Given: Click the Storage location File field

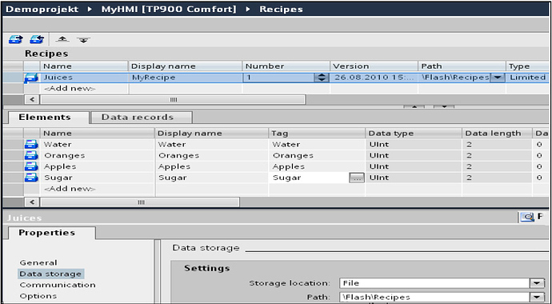Looking at the screenshot, I should [435, 283].
